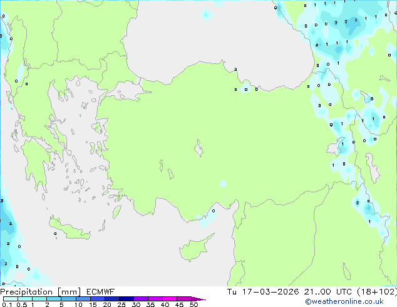Click the island of Cyprus on map
Image resolution: width=397 pixels, height=307 pixels.
pos(195,249)
